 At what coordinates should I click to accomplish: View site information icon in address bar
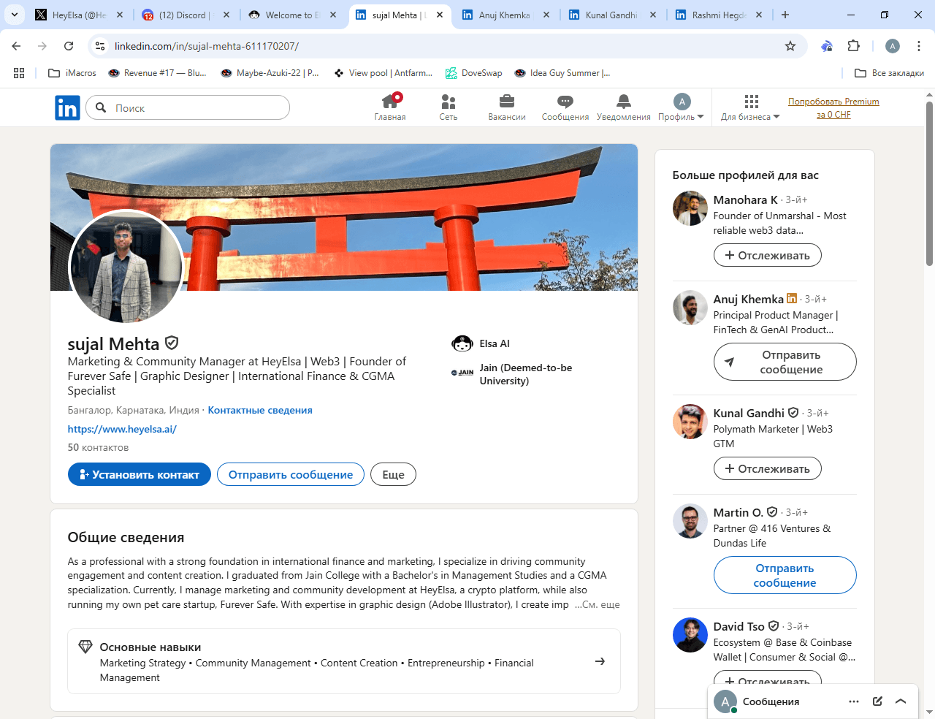[100, 46]
